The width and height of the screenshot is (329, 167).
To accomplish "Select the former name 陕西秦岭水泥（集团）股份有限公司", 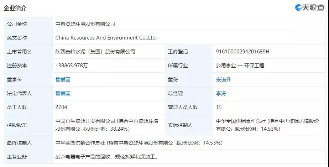I will pyautogui.click(x=95, y=52).
